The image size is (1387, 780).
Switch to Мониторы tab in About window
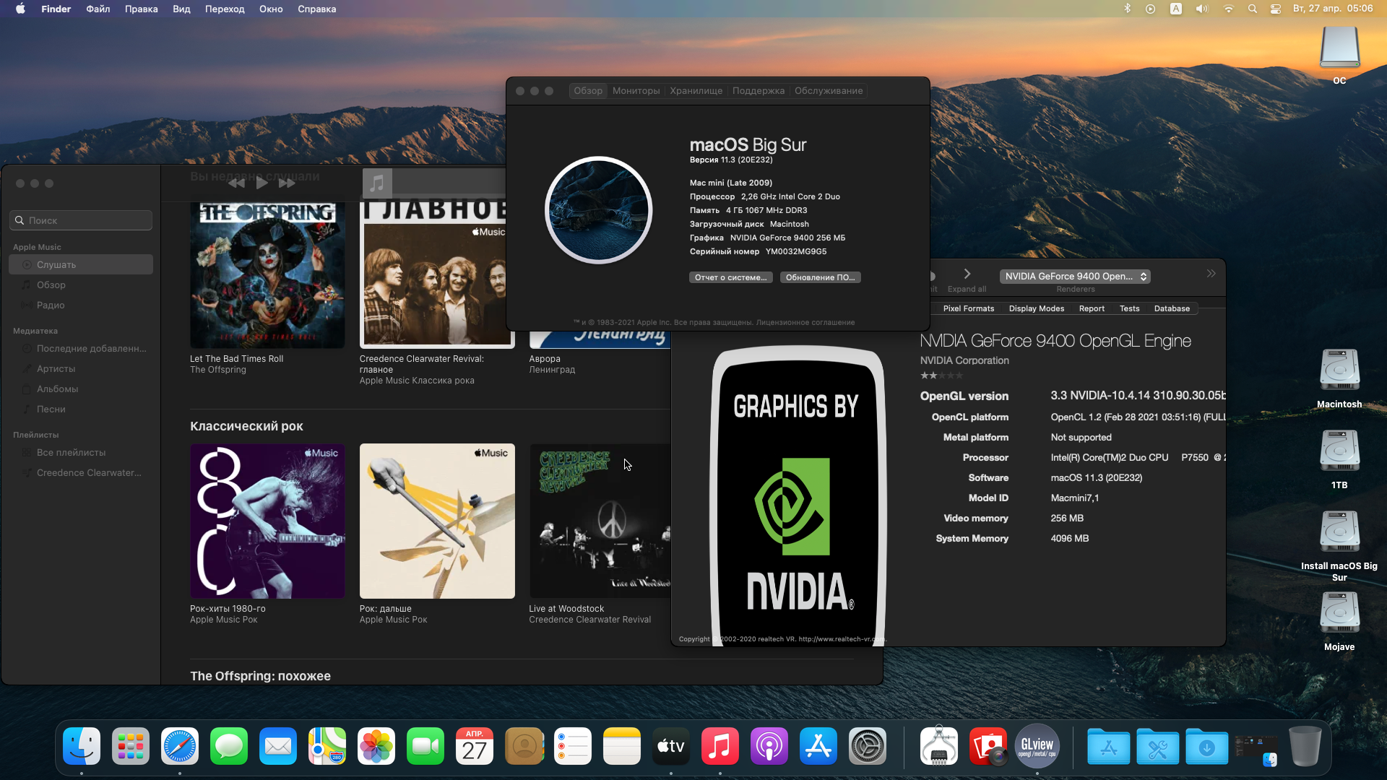(x=636, y=91)
